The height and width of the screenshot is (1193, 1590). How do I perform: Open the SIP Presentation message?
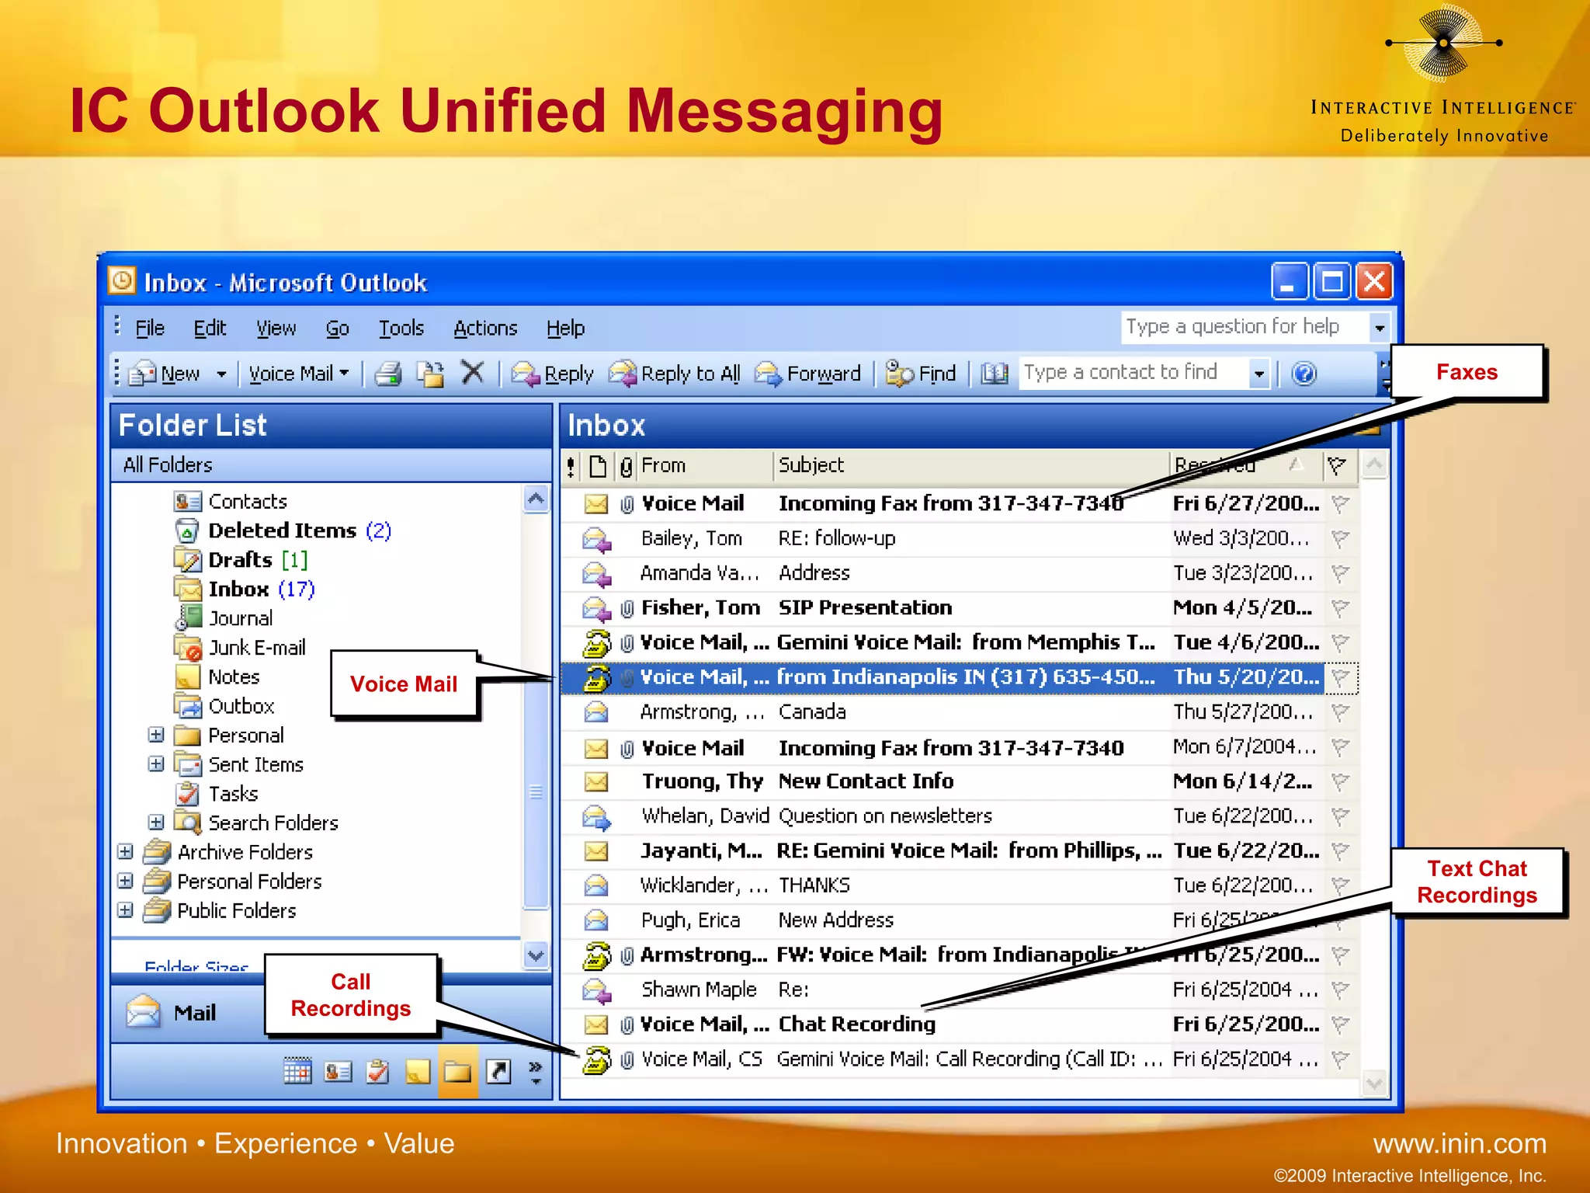point(960,607)
